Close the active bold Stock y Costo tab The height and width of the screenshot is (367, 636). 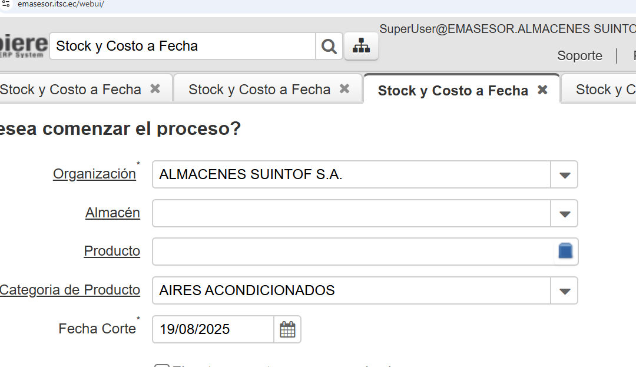pyautogui.click(x=542, y=90)
